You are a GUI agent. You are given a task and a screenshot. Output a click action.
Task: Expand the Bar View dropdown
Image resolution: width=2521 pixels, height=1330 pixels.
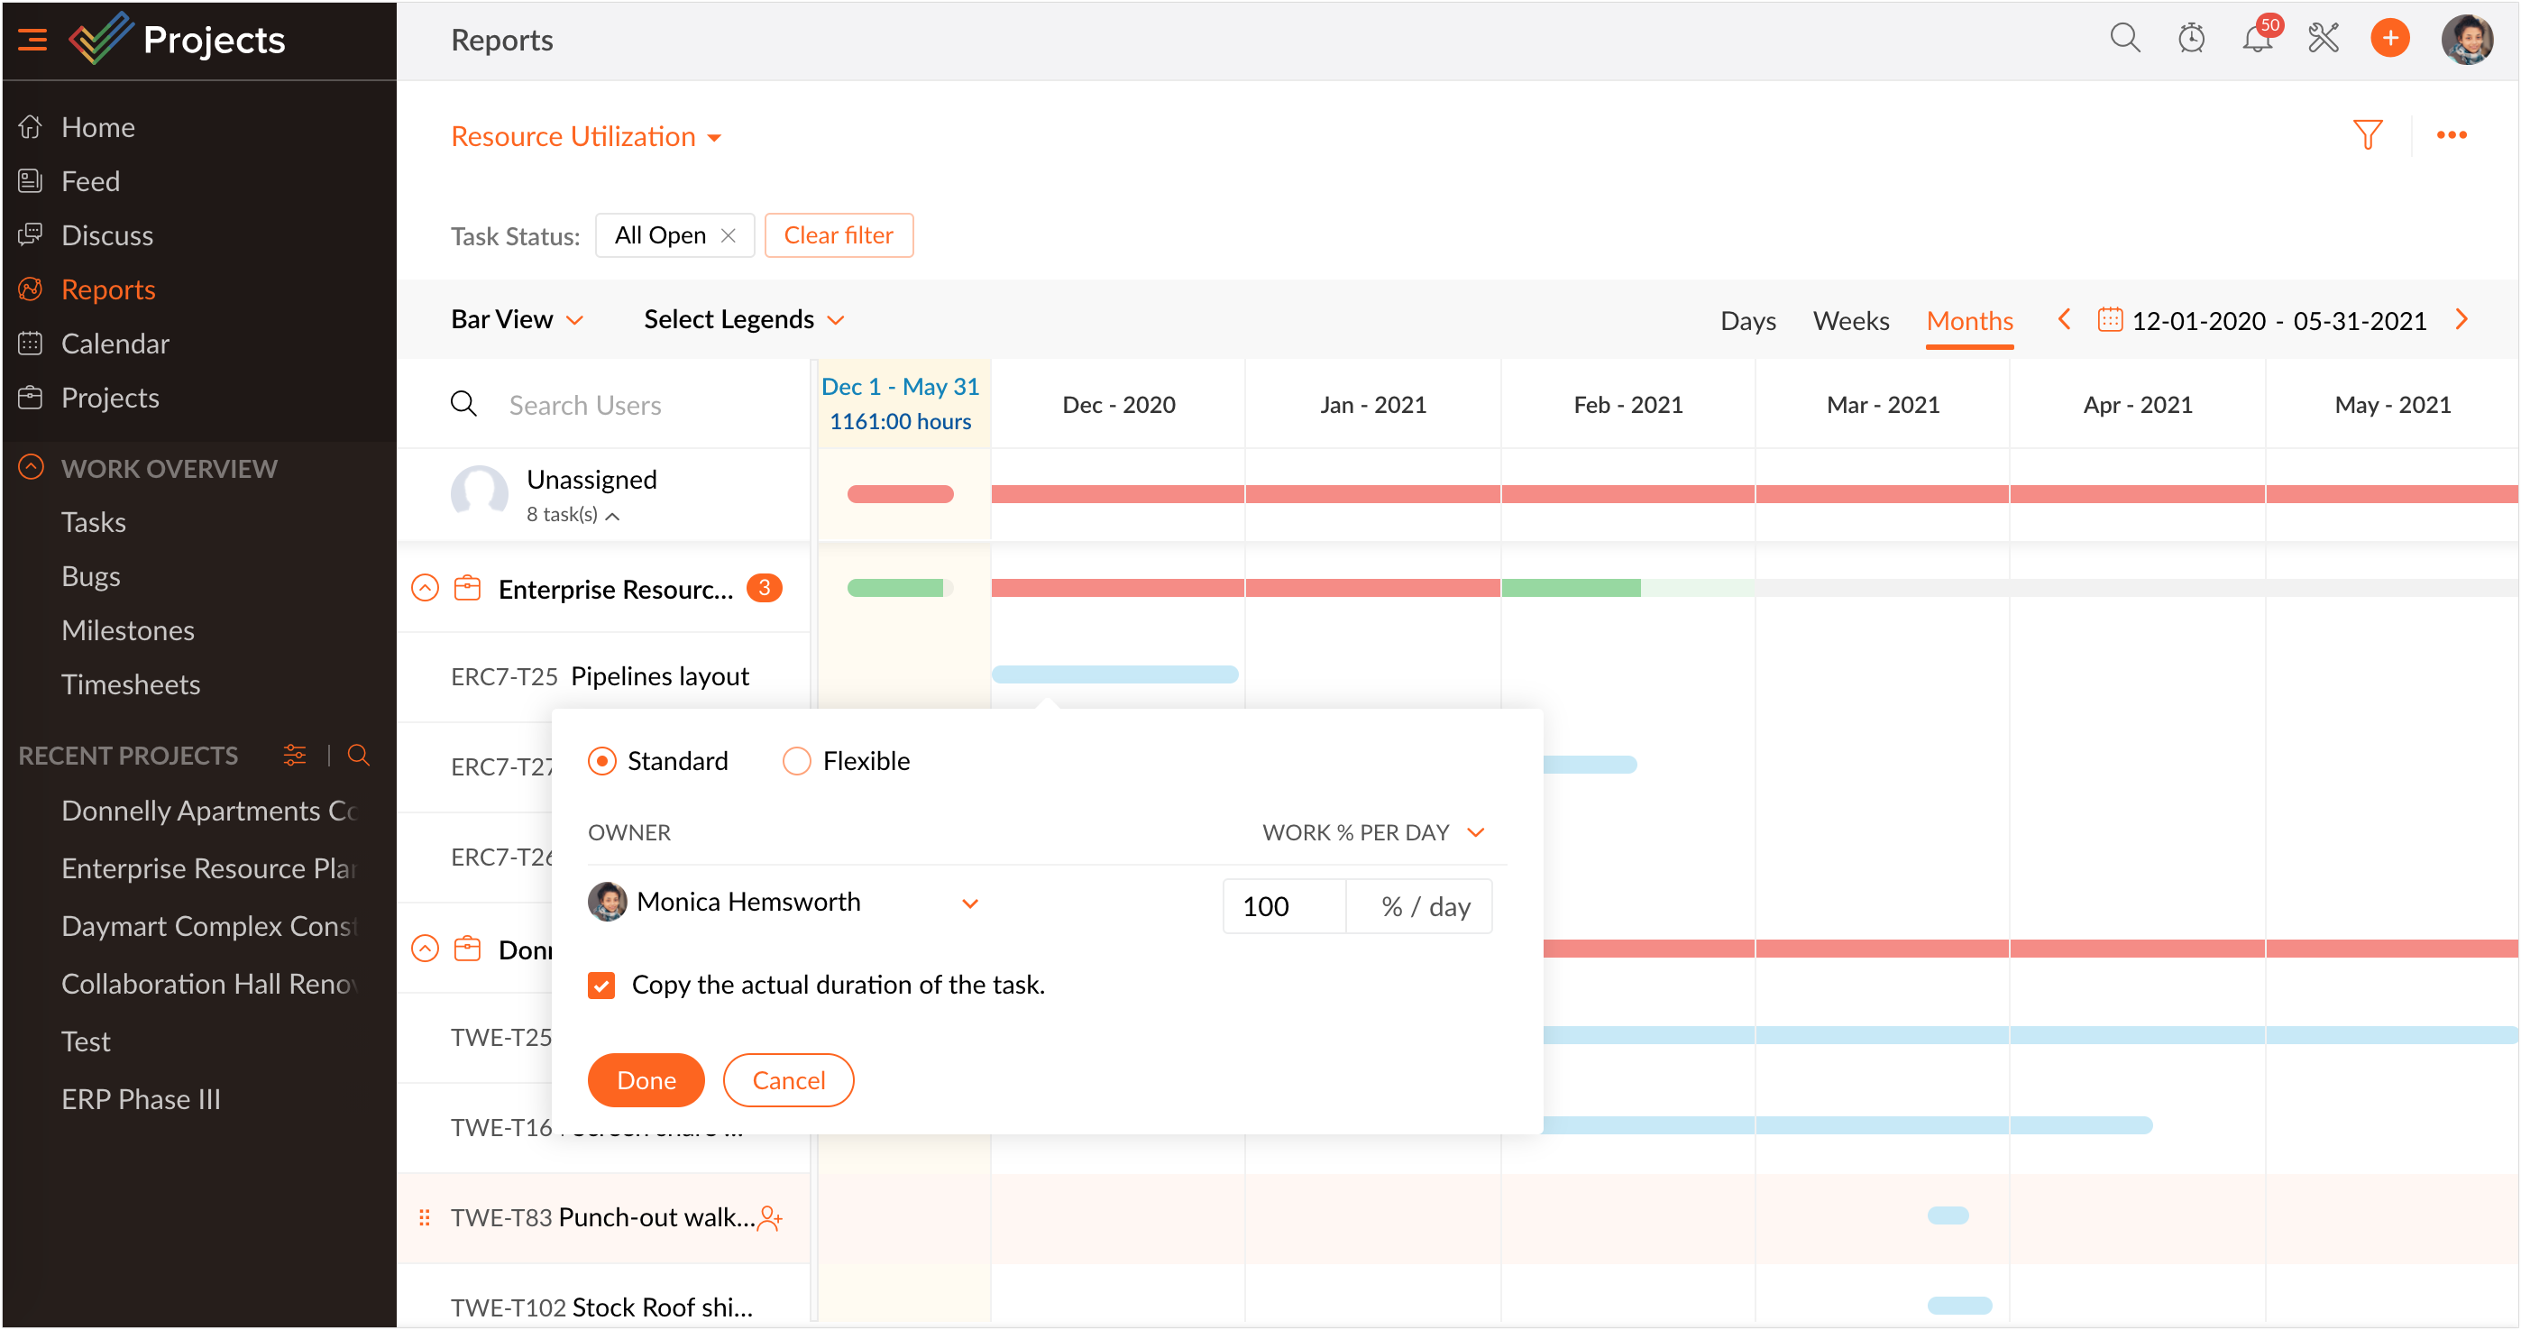pos(517,320)
